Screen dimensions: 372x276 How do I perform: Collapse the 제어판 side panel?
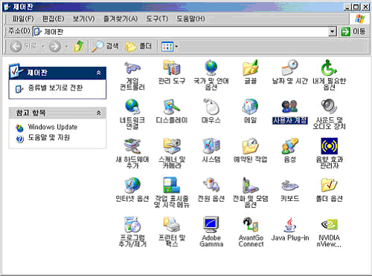click(98, 73)
